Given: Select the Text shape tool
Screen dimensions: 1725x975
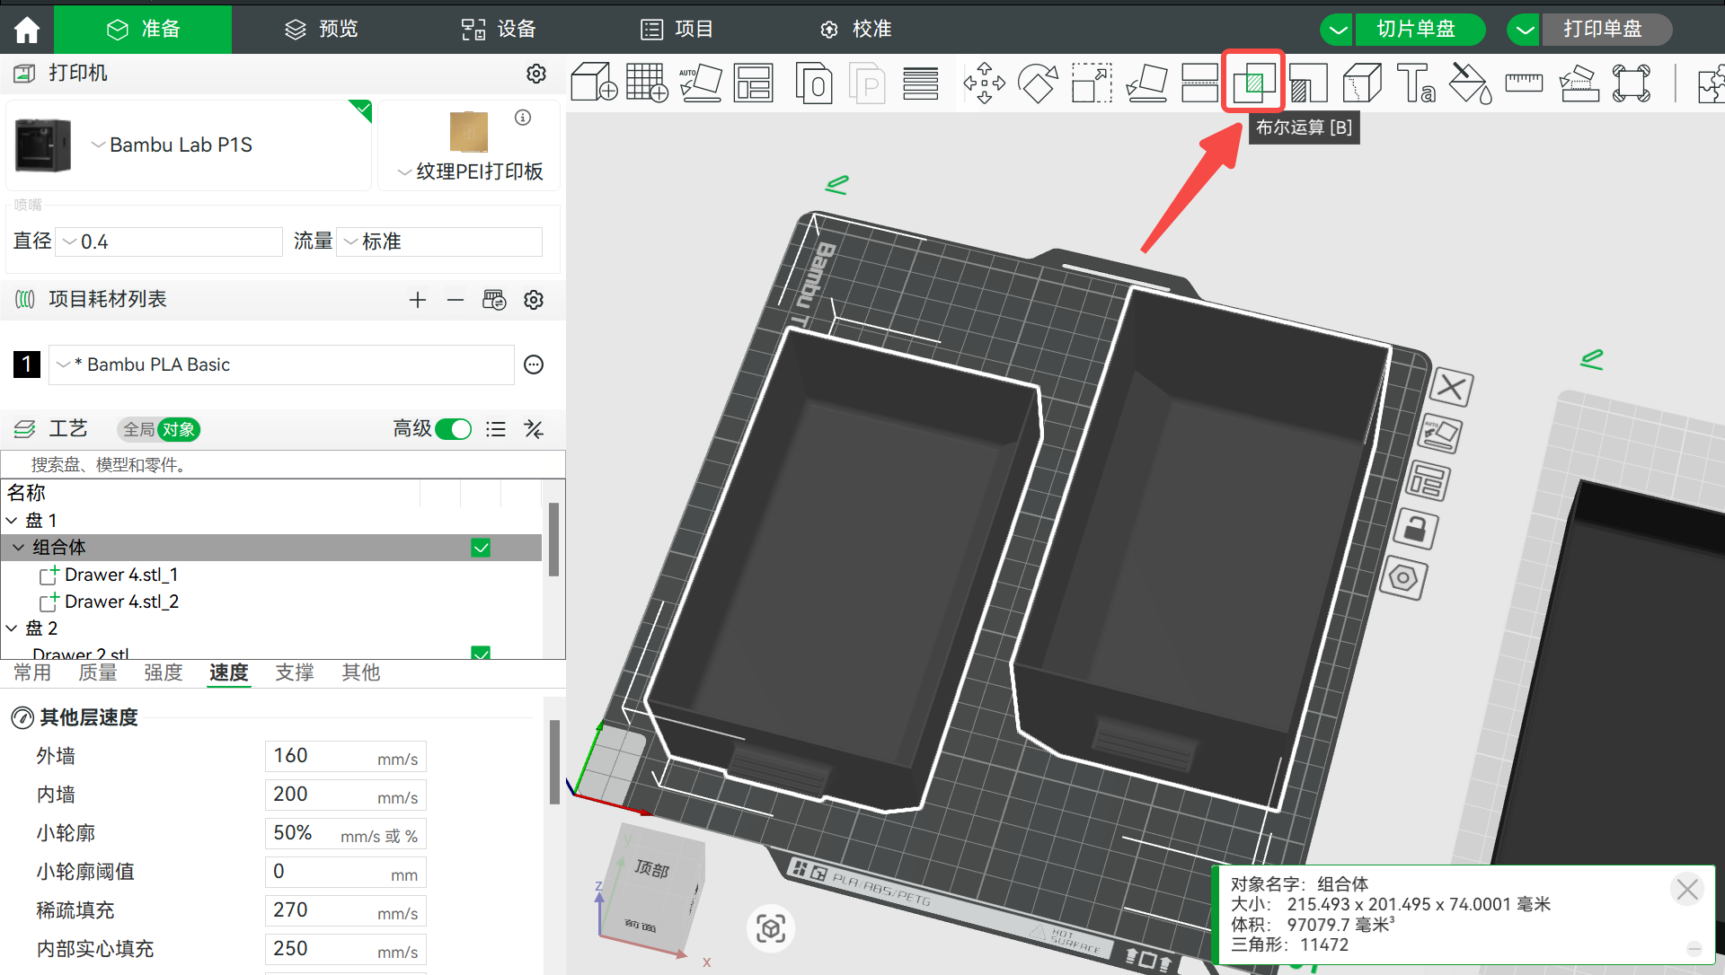Looking at the screenshot, I should pos(1417,83).
